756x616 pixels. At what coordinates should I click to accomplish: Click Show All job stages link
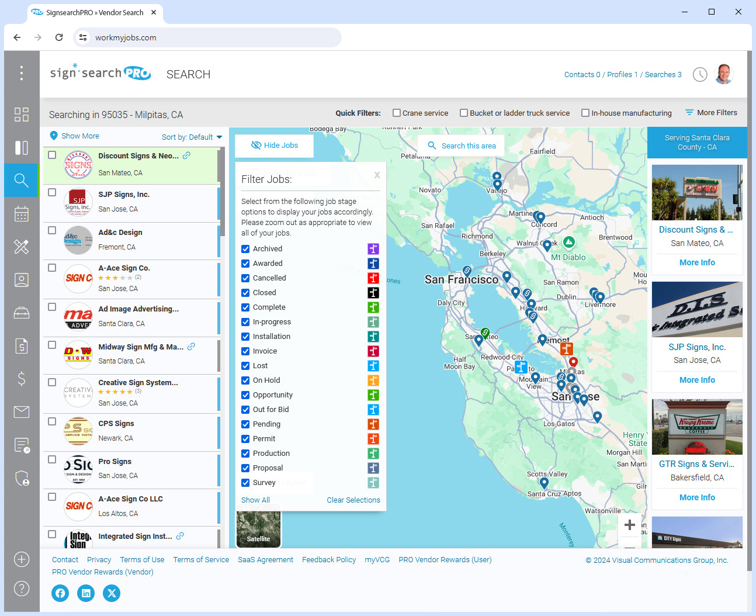click(255, 500)
